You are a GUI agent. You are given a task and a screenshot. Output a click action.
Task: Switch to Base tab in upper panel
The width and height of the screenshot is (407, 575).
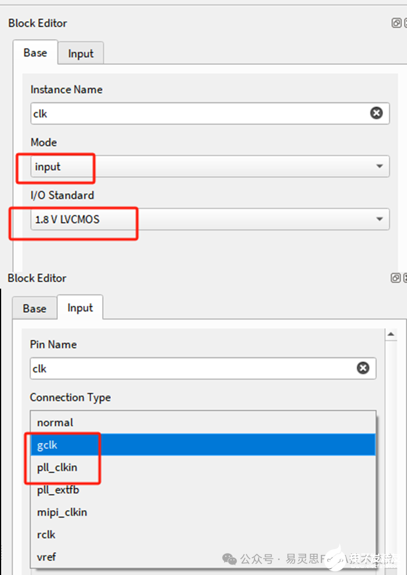(x=35, y=53)
